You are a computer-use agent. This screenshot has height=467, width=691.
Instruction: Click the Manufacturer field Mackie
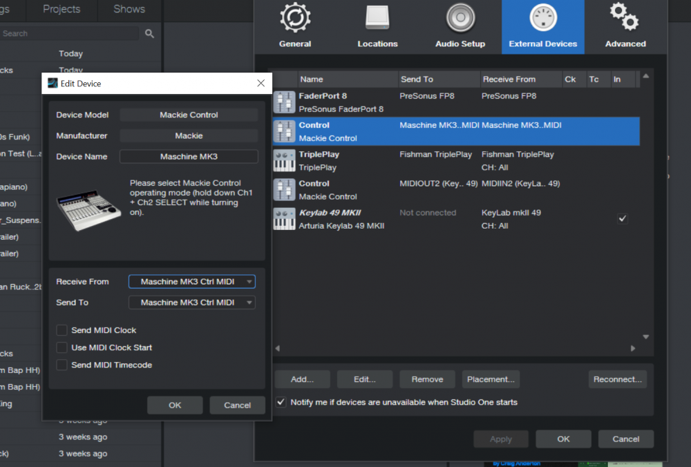189,135
